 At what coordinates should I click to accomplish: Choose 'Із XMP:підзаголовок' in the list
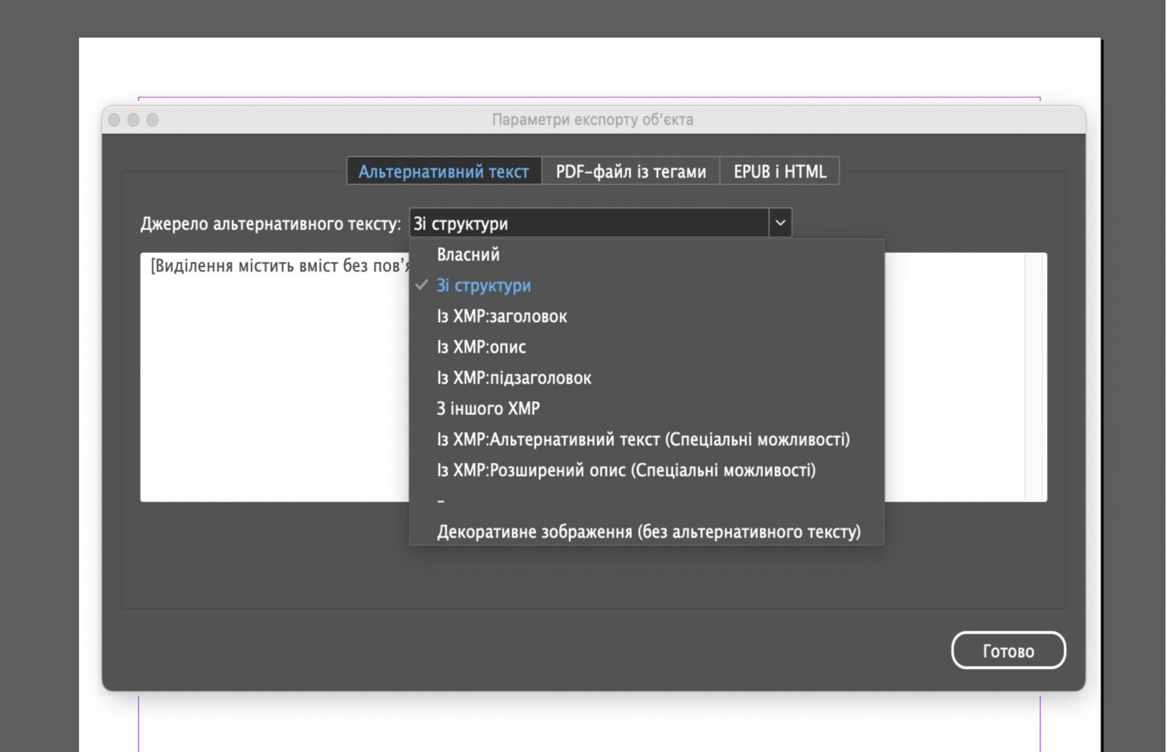514,378
